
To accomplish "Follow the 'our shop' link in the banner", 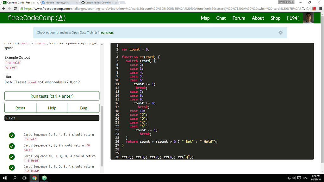I will coord(107,32).
